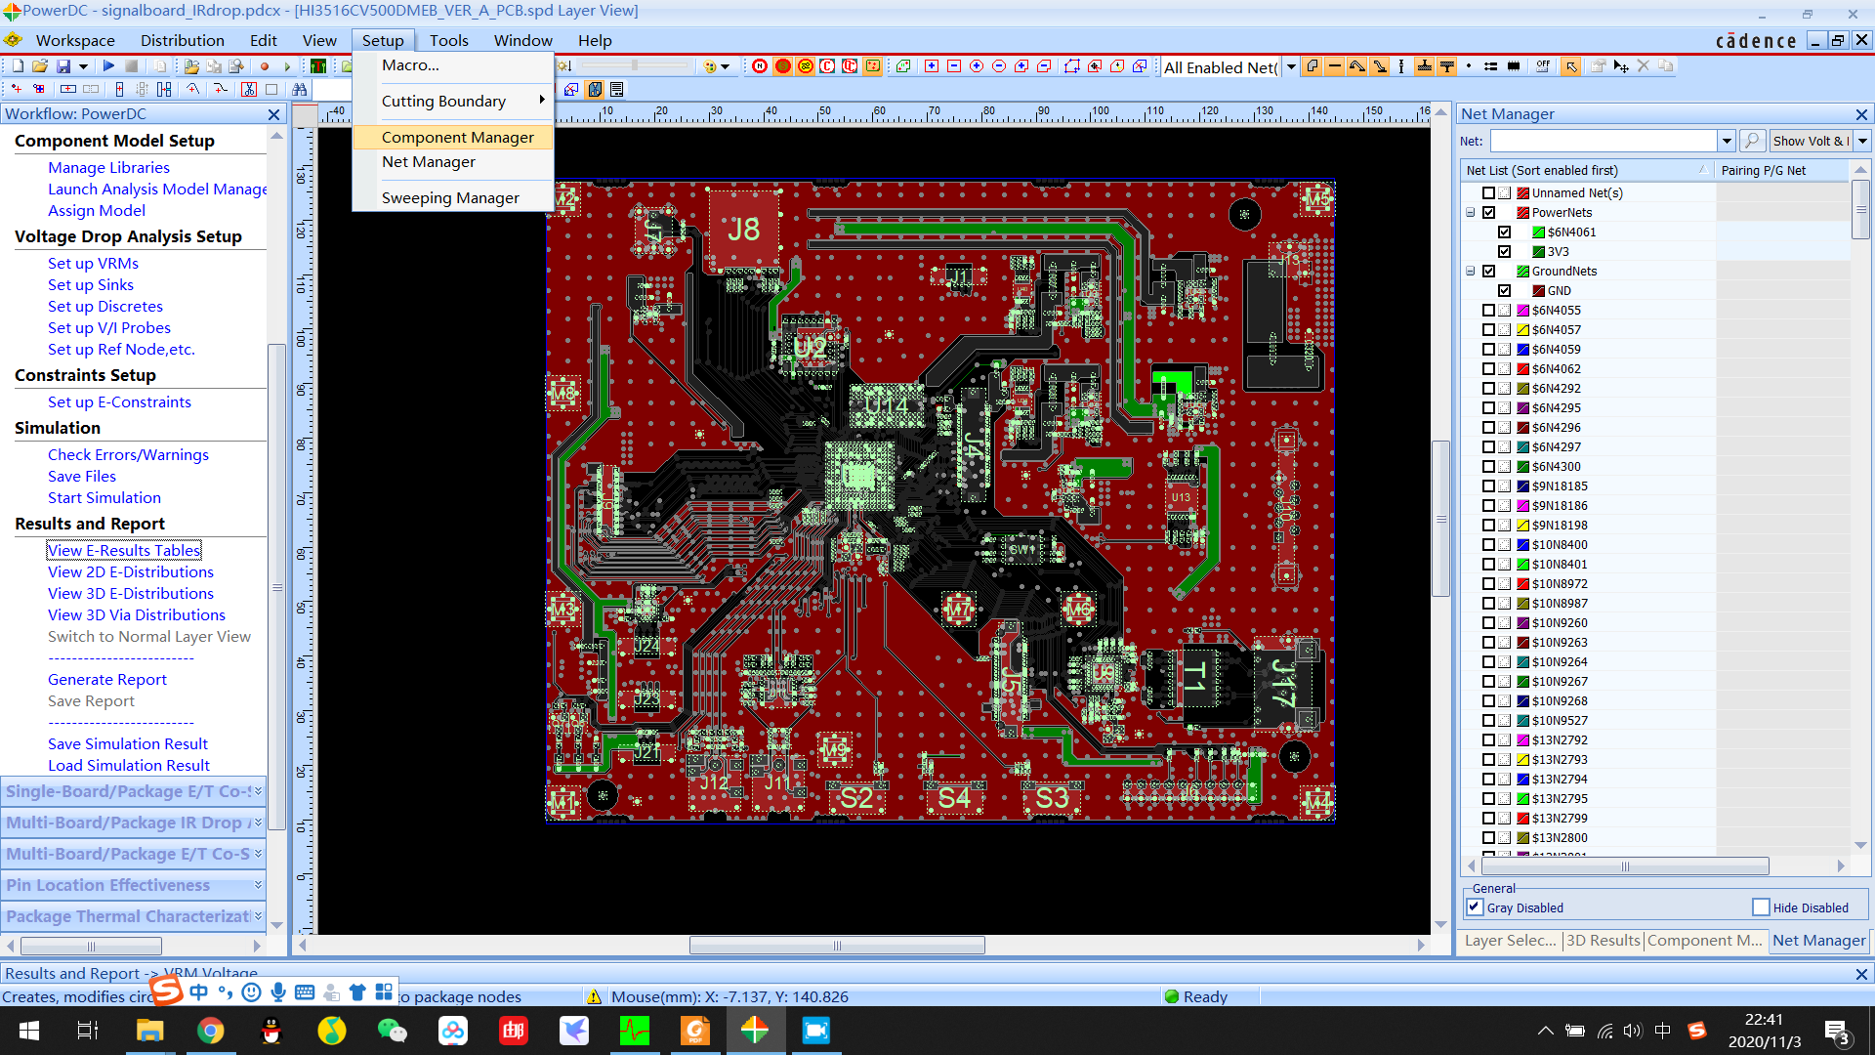Click Manage Libraries in the workflow
1875x1055 pixels.
(x=108, y=167)
